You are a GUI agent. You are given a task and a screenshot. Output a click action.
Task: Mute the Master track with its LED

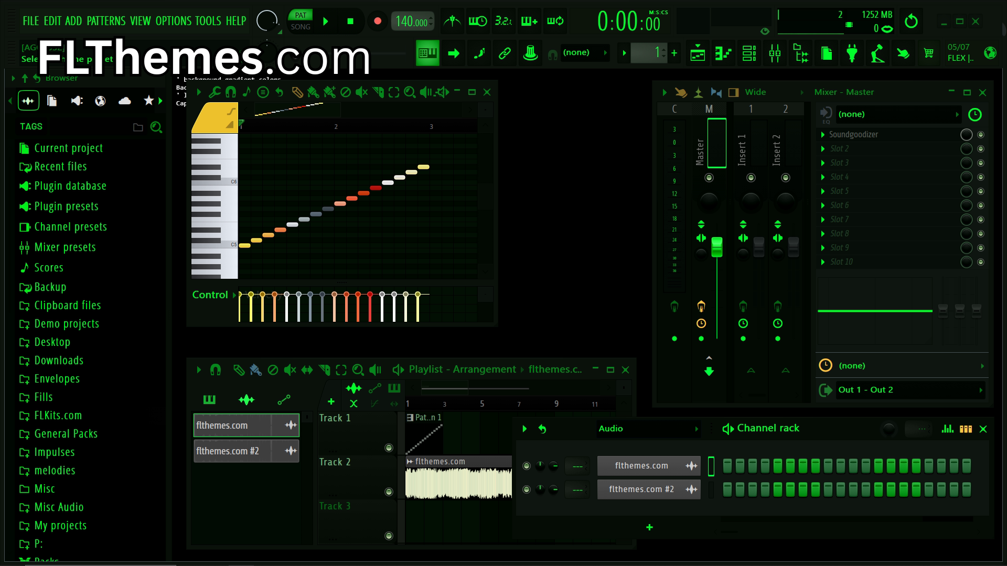click(709, 178)
